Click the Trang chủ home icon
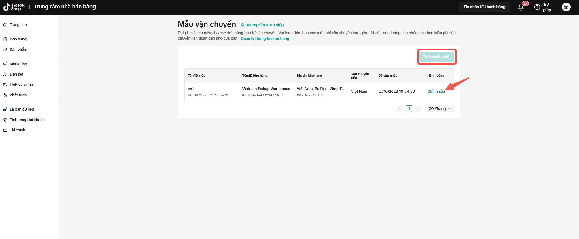This screenshot has width=579, height=239. 5,25
